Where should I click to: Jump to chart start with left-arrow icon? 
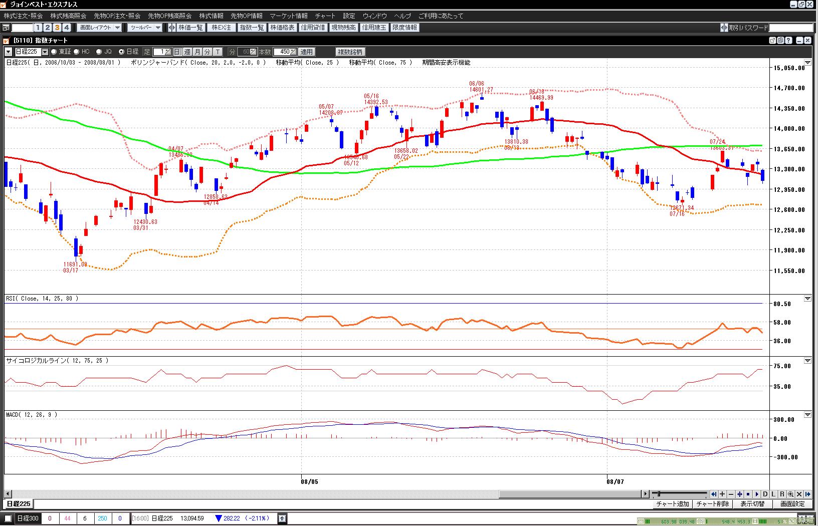click(714, 494)
